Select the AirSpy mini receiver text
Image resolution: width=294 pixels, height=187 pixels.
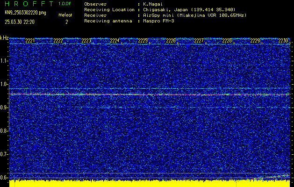(195, 15)
